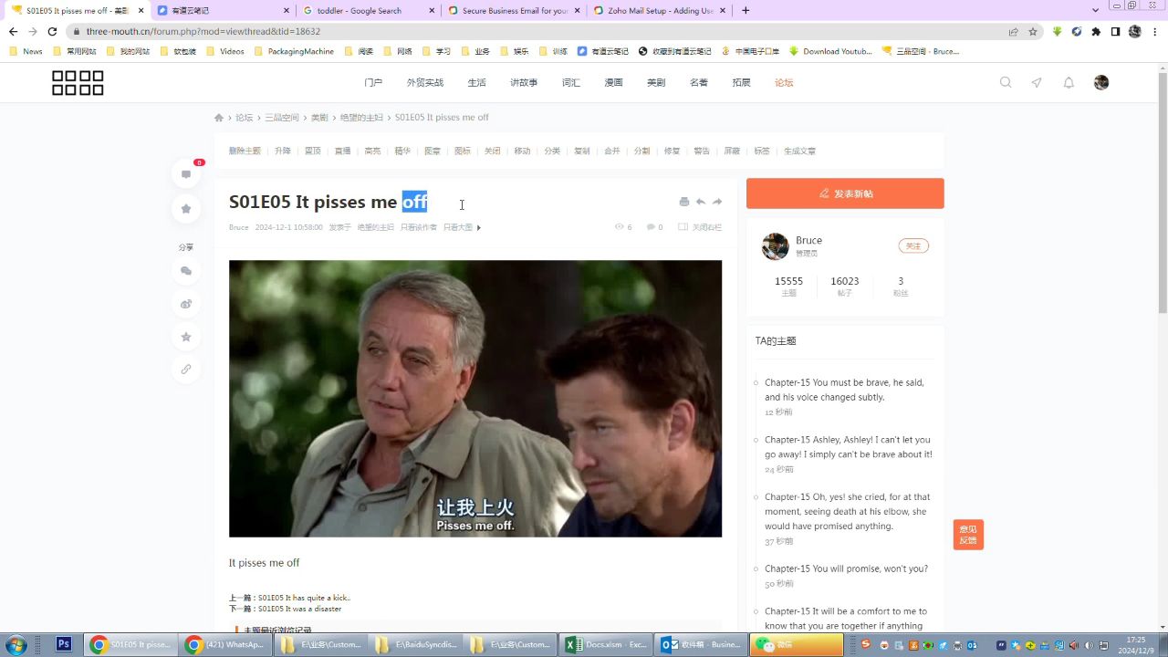
Task: Click the site search magnifier icon
Action: click(x=1006, y=82)
